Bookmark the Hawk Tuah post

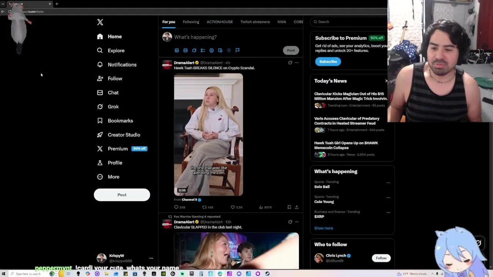pos(289,207)
